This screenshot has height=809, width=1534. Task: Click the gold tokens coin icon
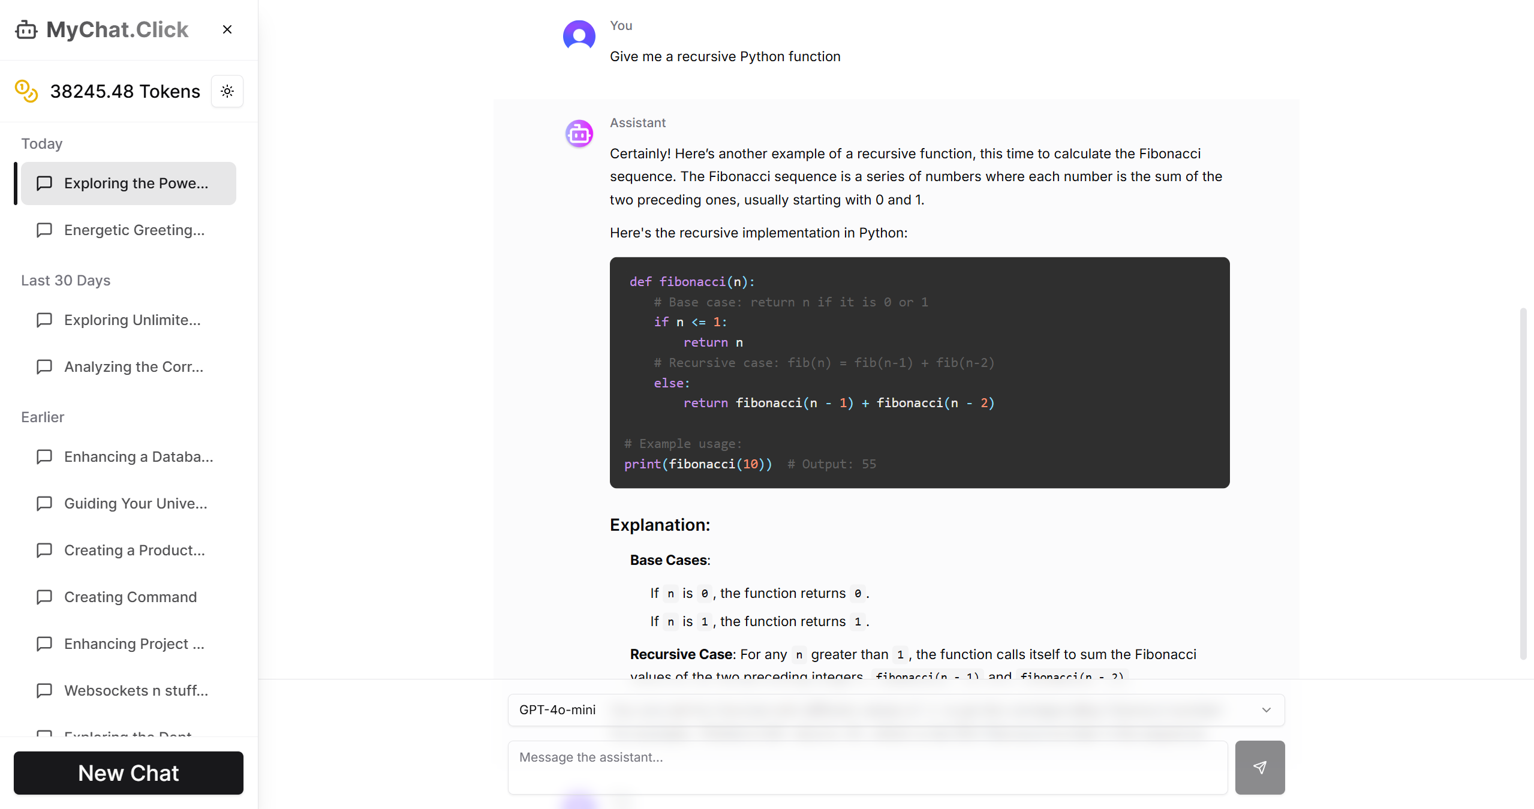pos(26,91)
